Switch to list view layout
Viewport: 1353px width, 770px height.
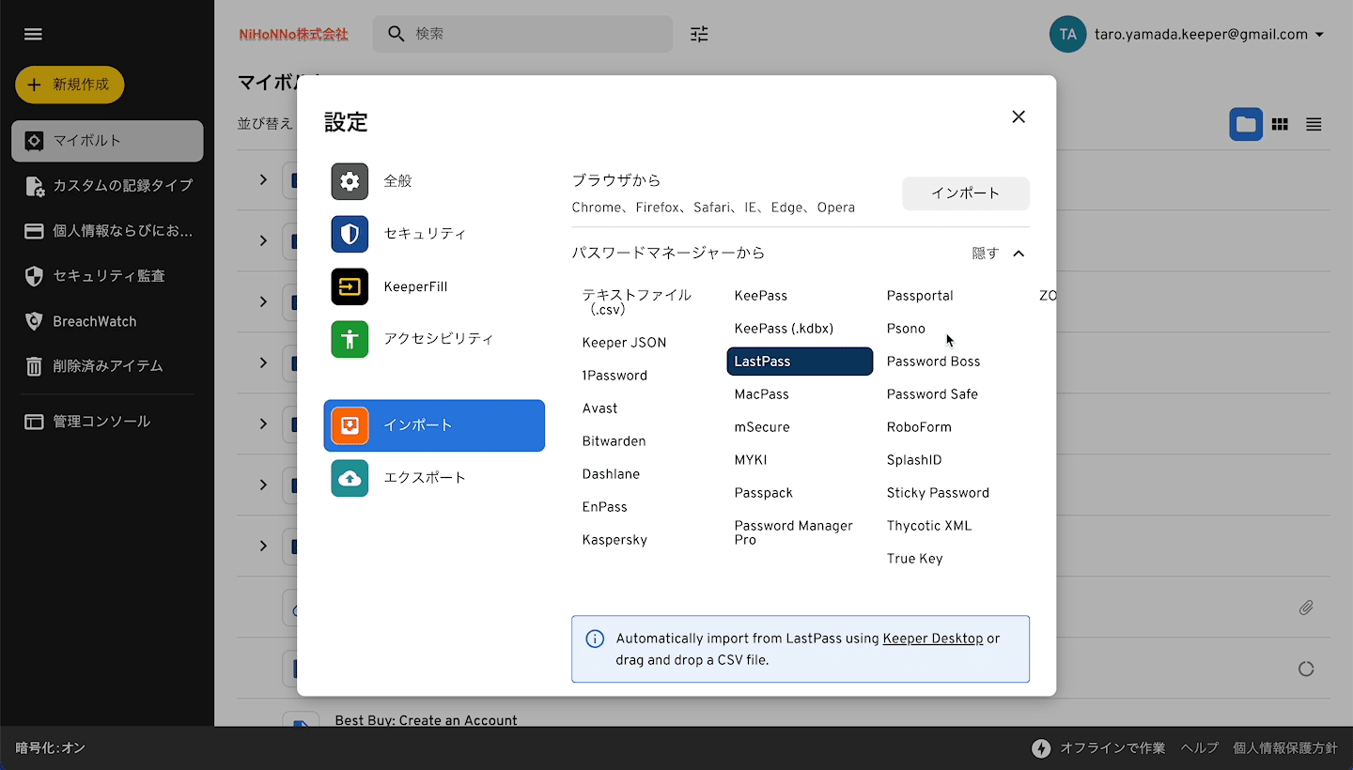[1314, 124]
